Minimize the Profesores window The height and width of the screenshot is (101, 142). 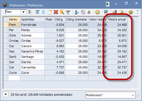(116, 4)
